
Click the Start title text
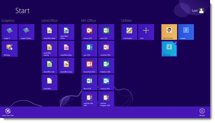[x=22, y=11]
